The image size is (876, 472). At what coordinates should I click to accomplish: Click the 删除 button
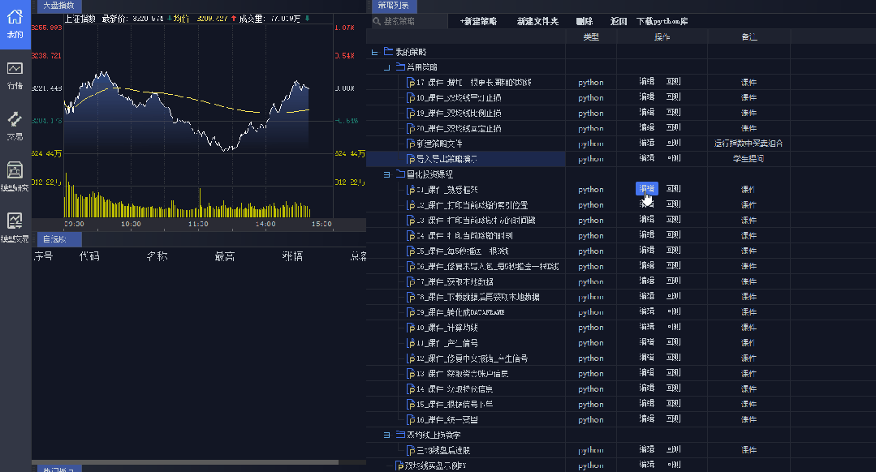pyautogui.click(x=585, y=21)
